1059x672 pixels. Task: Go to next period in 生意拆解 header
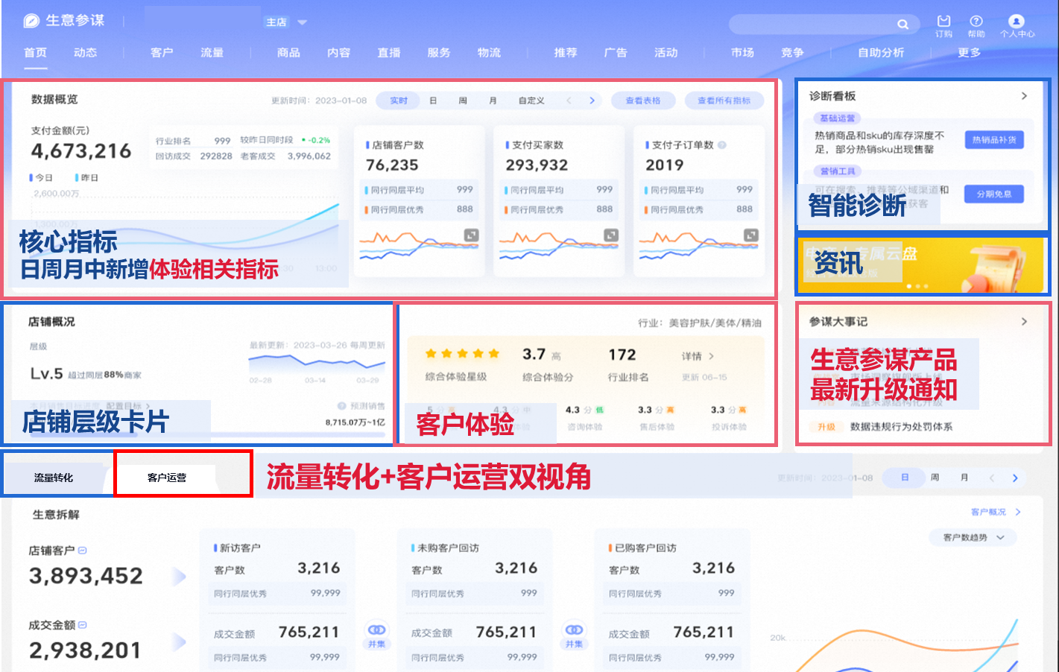click(1015, 478)
